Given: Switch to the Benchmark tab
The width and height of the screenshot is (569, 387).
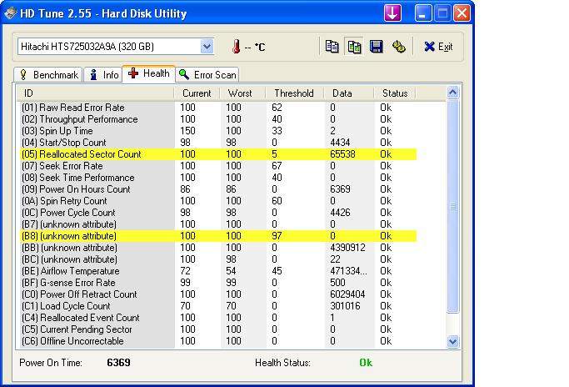Looking at the screenshot, I should tap(48, 75).
